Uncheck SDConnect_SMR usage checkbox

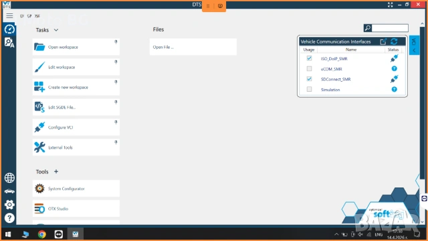(x=309, y=79)
